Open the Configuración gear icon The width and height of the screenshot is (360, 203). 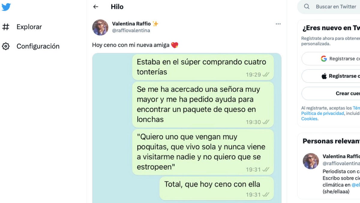6,46
